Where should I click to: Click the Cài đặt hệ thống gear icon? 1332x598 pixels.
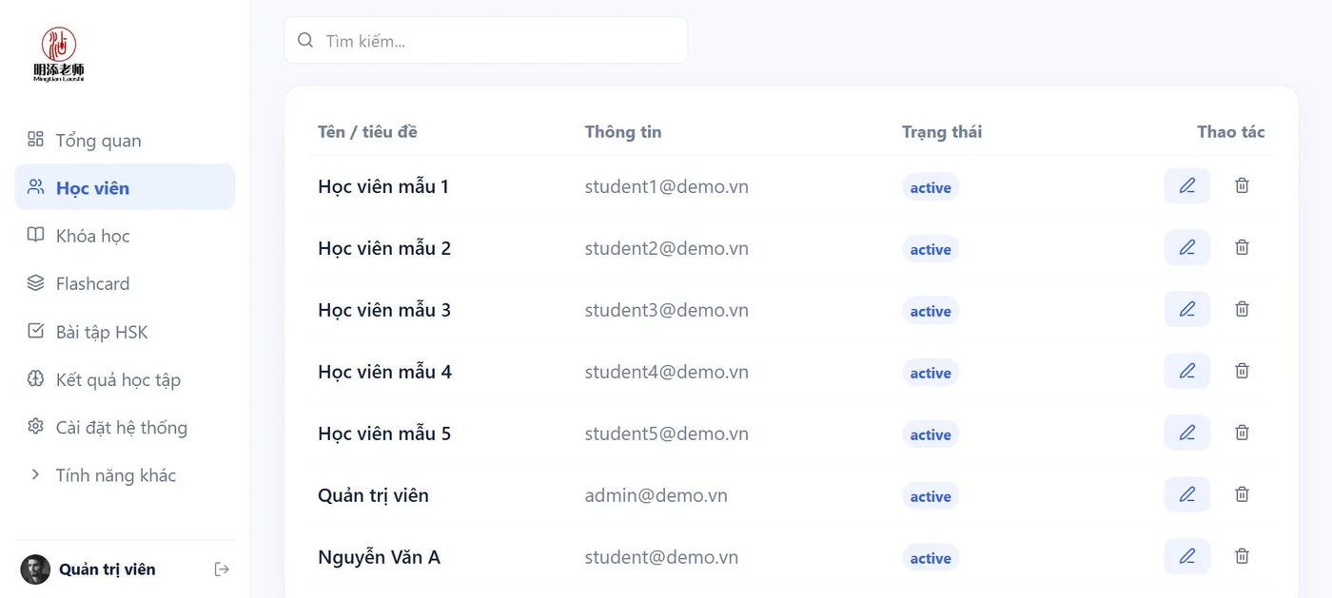click(35, 426)
